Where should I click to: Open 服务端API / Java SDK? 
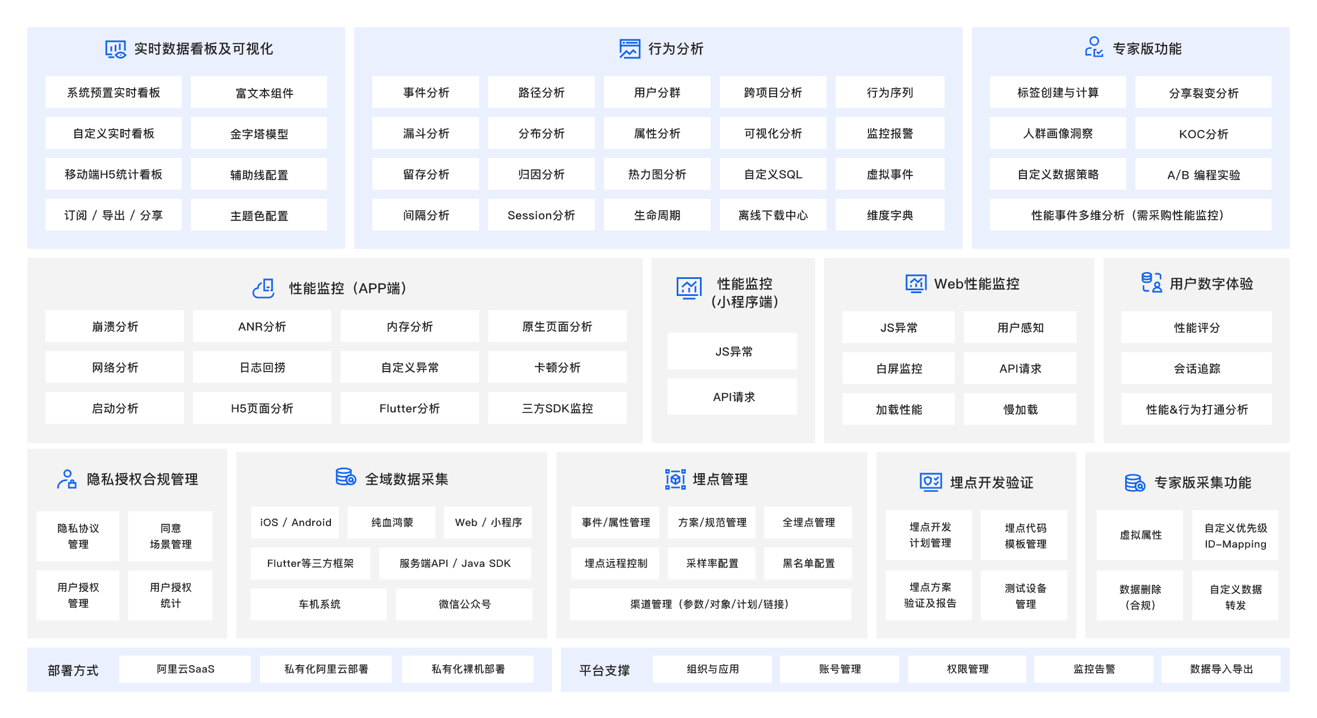pos(455,563)
